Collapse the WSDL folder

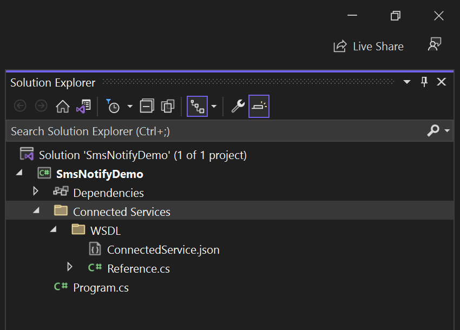tap(53, 229)
